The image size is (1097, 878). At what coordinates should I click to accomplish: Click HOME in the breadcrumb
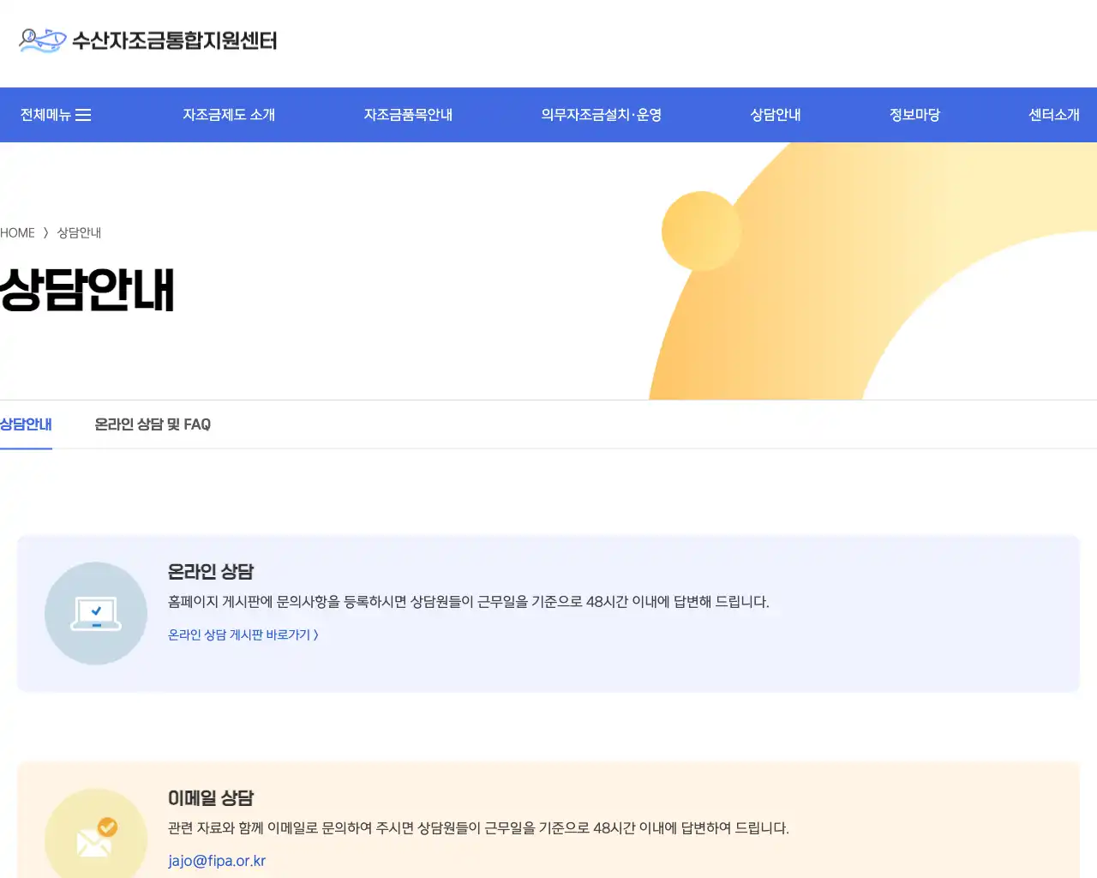17,232
